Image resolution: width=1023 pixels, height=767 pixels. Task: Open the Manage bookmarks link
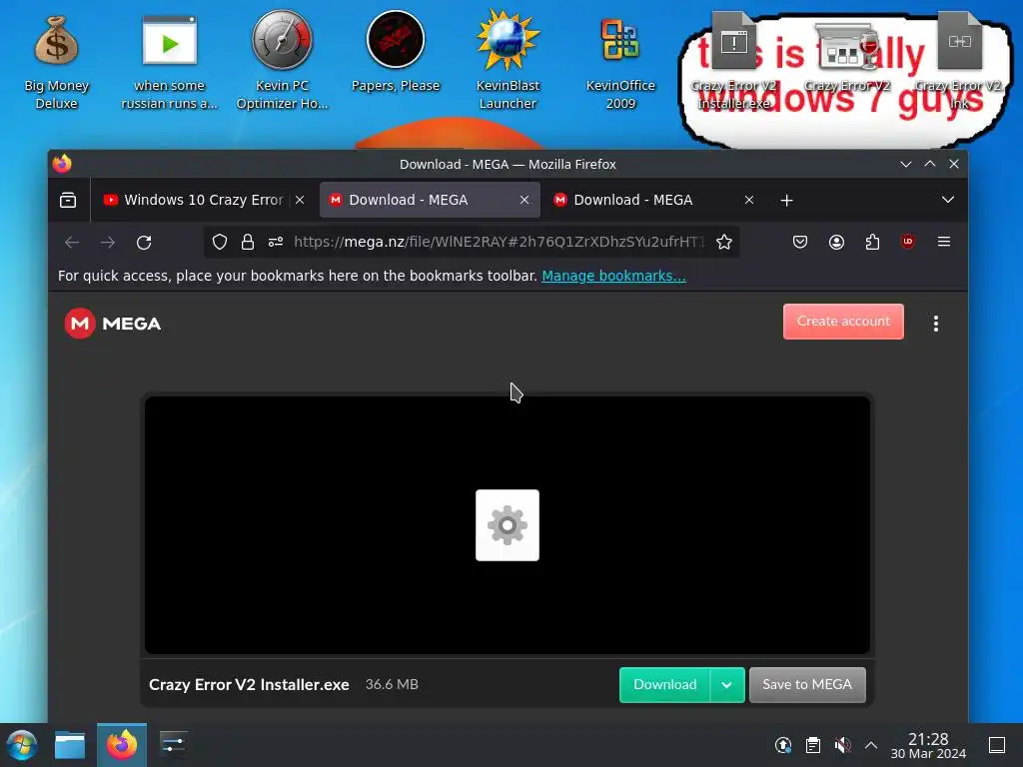pyautogui.click(x=613, y=276)
